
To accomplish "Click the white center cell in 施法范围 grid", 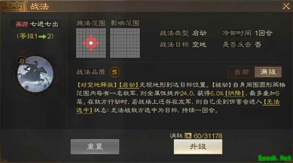I will click(x=91, y=43).
